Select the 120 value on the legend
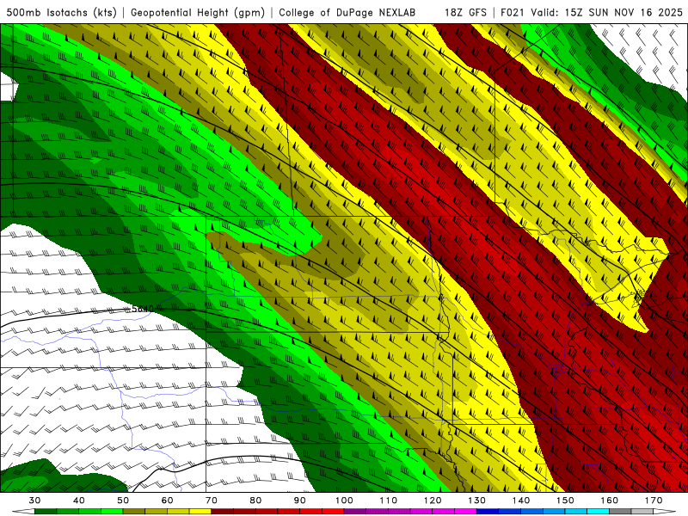The height and width of the screenshot is (516, 688). click(x=433, y=501)
